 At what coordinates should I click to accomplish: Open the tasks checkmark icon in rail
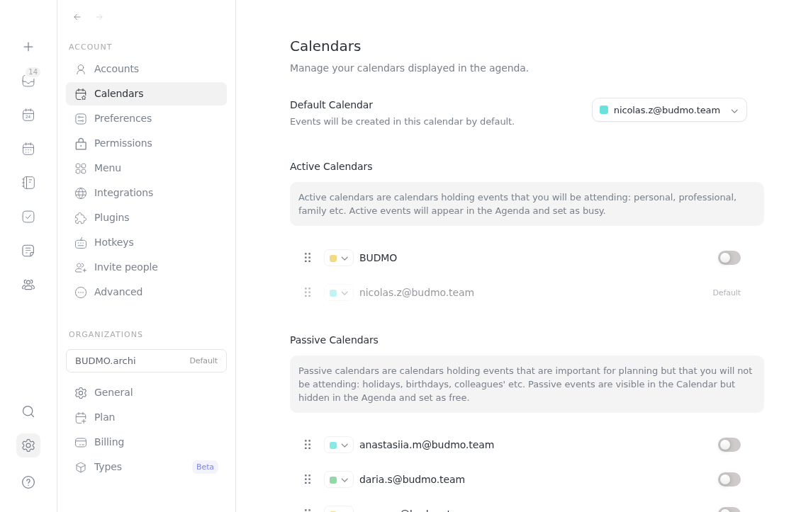coord(28,217)
